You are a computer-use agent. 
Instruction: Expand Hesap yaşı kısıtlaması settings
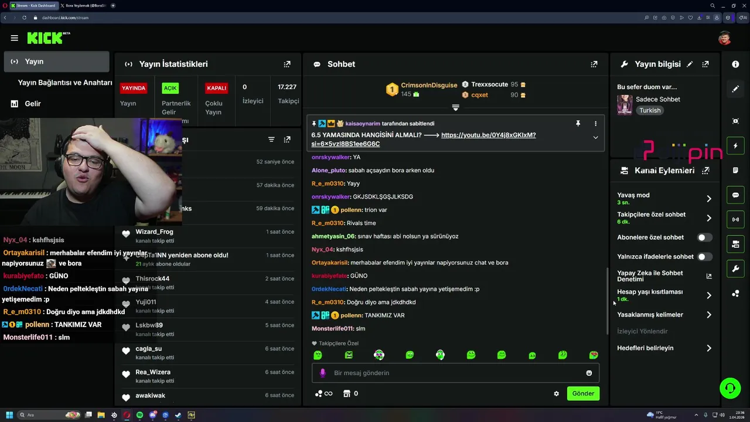708,295
